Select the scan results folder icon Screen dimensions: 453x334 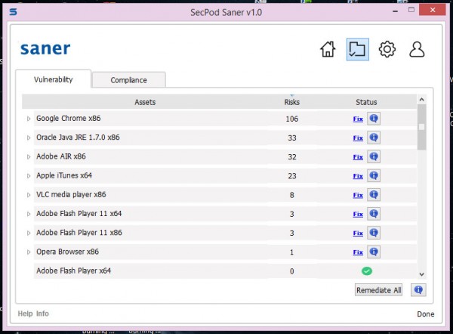coord(357,49)
